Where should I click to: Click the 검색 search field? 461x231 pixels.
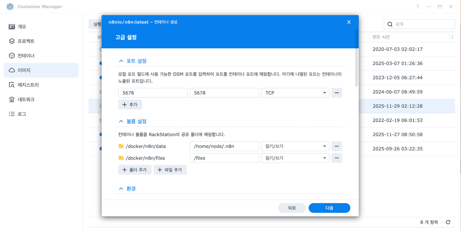419,24
